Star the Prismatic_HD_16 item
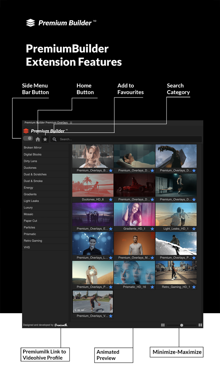Screen dimensions: 220x386 click(152, 287)
